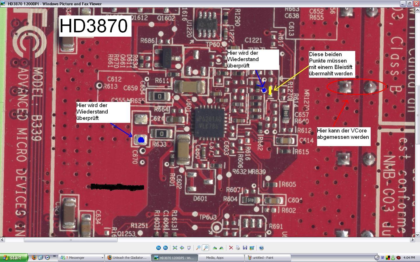The width and height of the screenshot is (420, 262).
Task: Launch Internet Explorer from Quick Launch
Action: pyautogui.click(x=41, y=258)
